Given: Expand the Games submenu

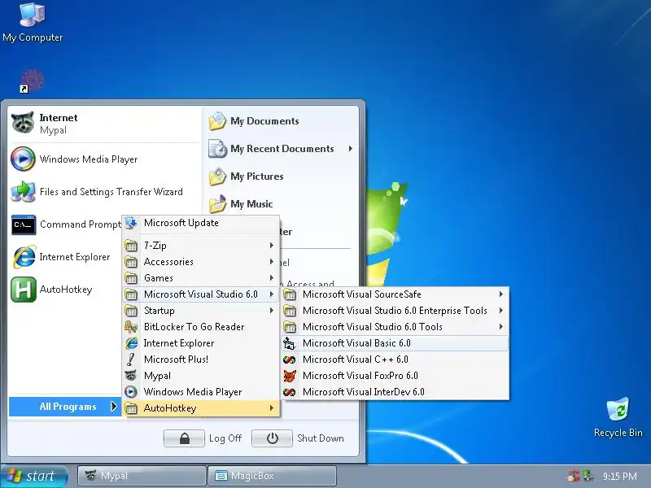Looking at the screenshot, I should pyautogui.click(x=201, y=278).
